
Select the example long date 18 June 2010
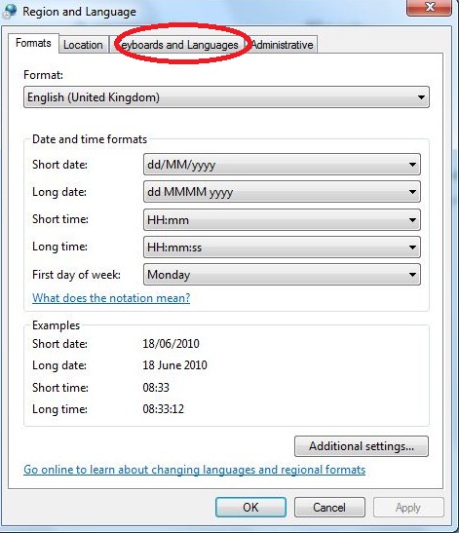174,365
